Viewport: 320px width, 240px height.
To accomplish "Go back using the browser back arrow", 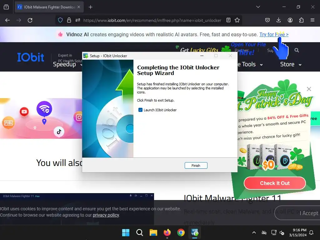I will 7,20.
